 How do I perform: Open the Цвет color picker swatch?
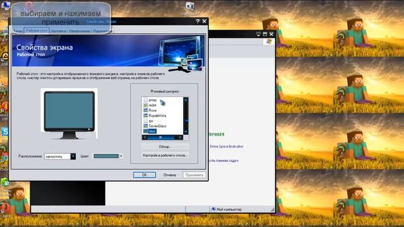[x=106, y=156]
